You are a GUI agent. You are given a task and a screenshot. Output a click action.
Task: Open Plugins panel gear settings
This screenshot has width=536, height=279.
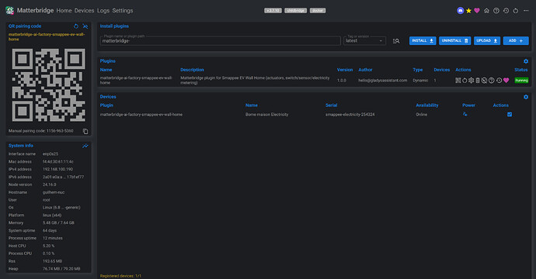tap(526, 61)
